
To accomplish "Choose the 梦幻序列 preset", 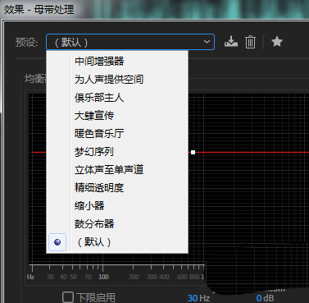I will point(117,152).
